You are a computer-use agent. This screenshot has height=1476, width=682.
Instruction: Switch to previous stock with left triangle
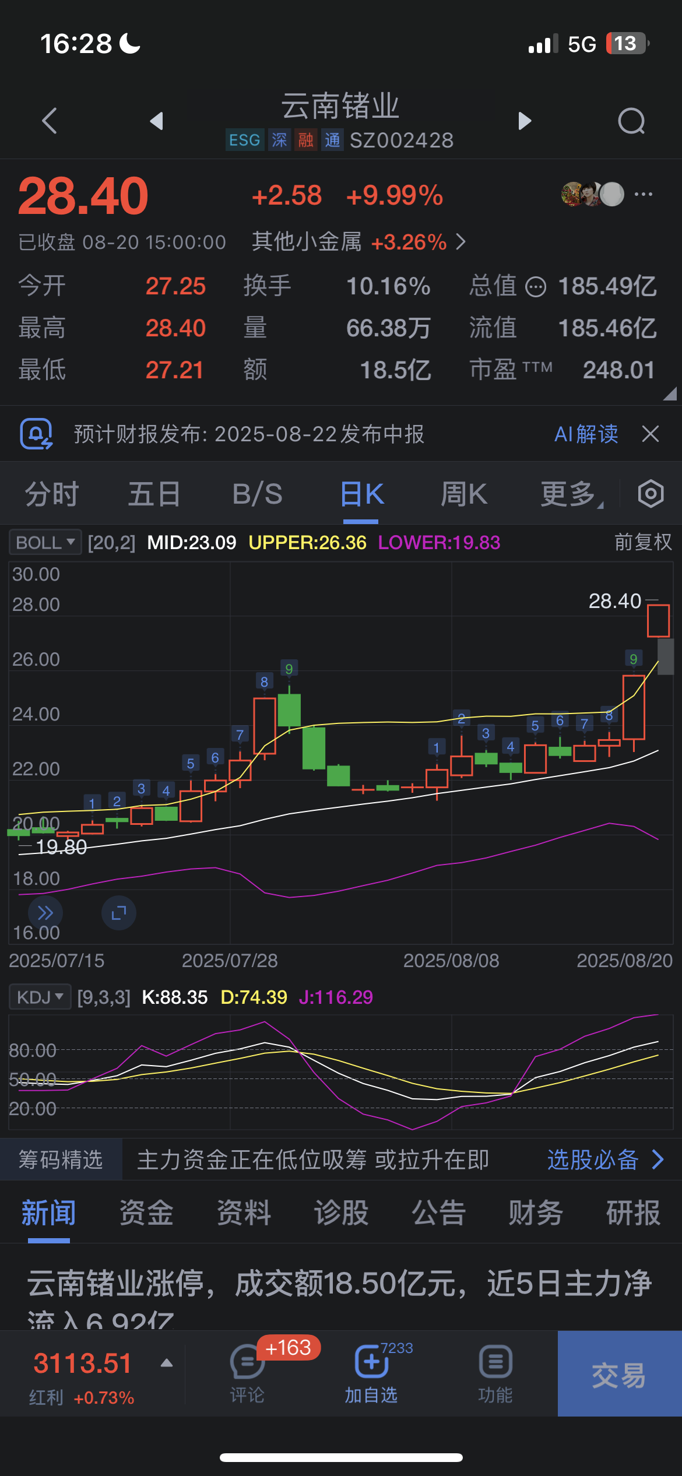[156, 121]
